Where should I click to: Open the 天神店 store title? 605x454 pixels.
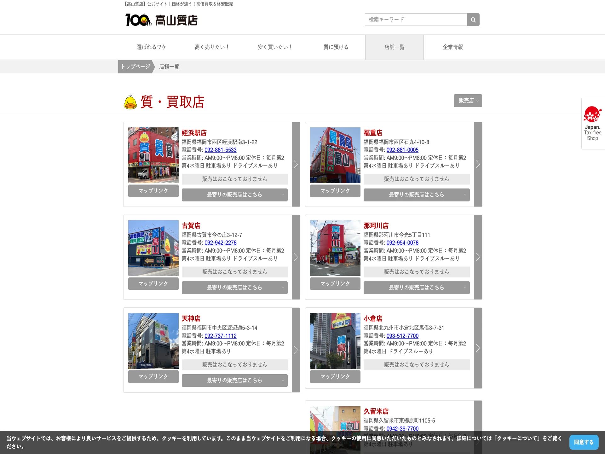point(191,319)
